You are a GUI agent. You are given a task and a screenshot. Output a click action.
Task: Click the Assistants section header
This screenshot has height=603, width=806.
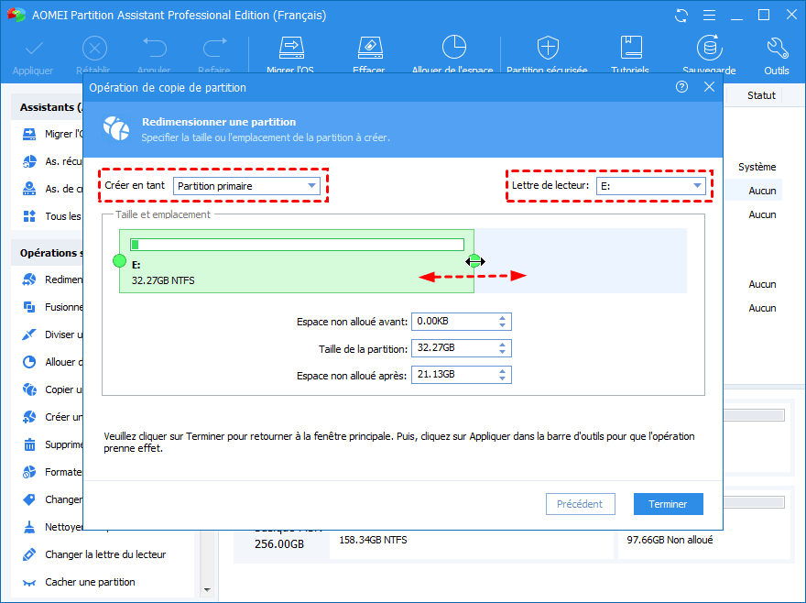click(x=48, y=107)
